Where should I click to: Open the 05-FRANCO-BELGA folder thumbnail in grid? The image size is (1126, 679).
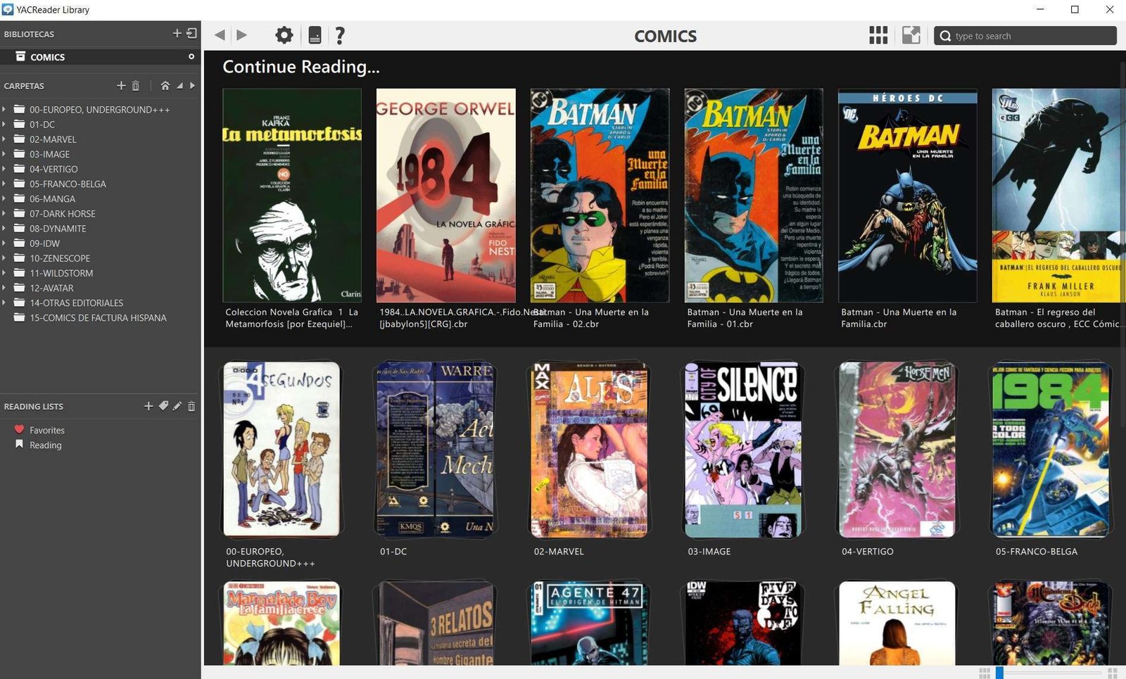(1051, 449)
